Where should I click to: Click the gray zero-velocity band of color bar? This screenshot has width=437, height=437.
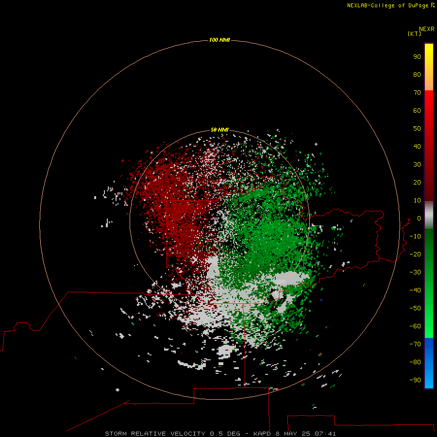tap(429, 215)
